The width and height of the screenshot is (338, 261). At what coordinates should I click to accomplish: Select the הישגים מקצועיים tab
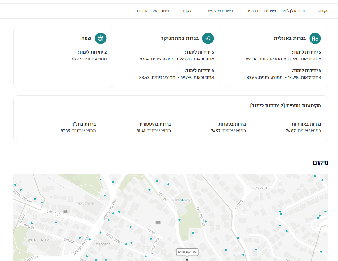(220, 11)
